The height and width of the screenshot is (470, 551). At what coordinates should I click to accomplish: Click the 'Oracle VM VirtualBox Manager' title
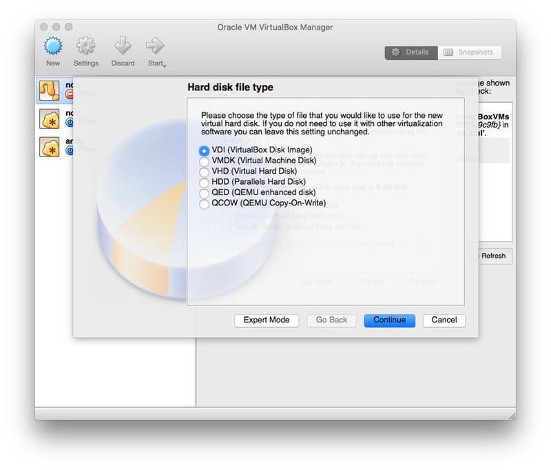275,27
